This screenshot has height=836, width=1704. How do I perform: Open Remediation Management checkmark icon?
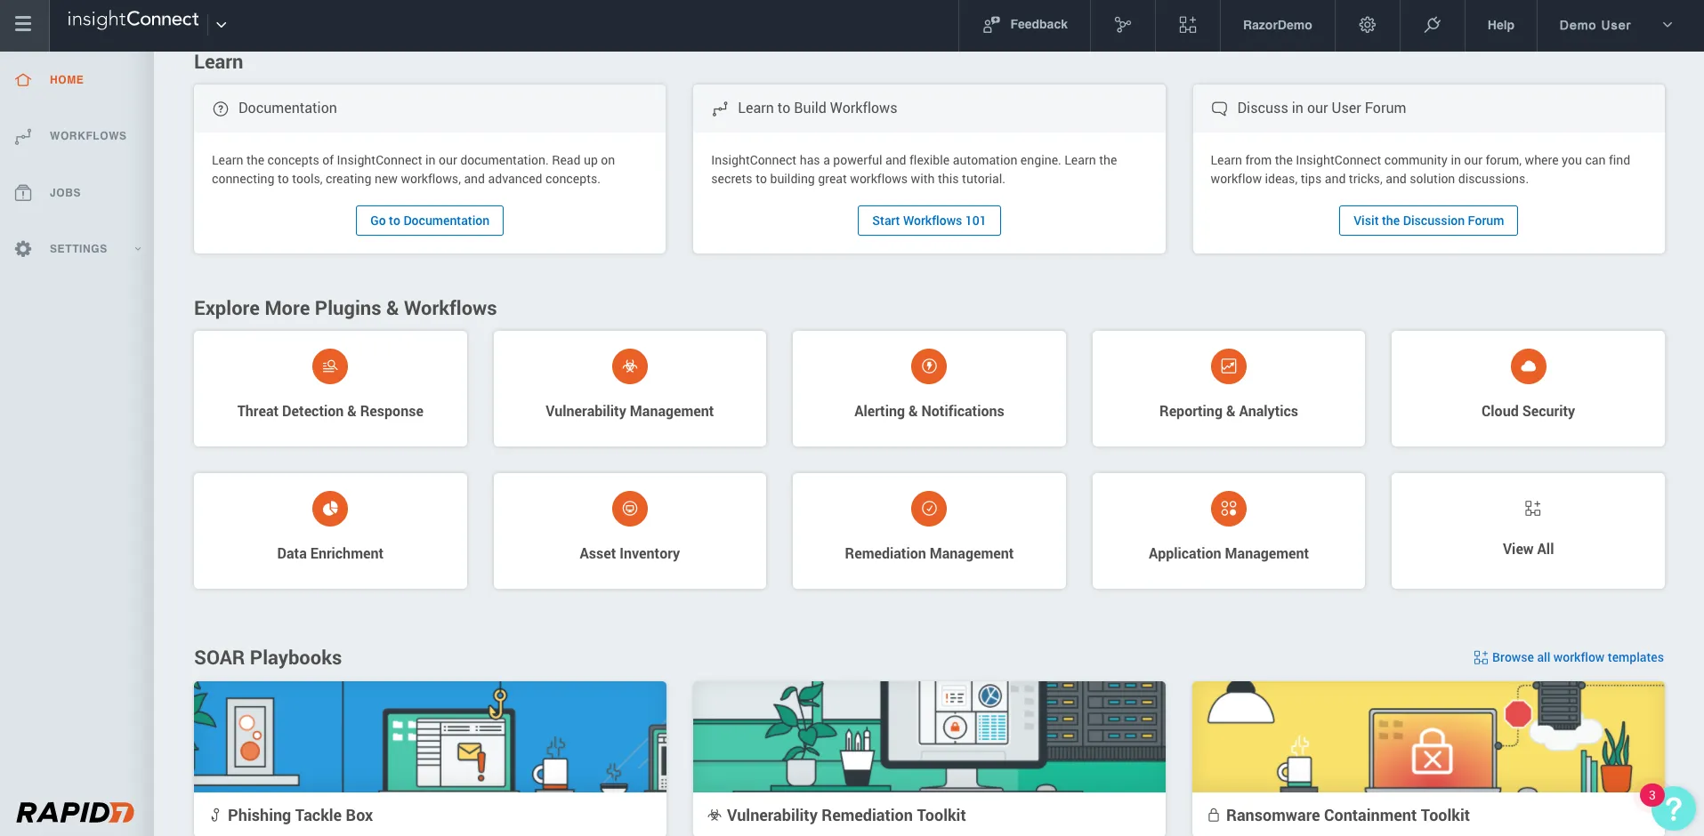coord(929,509)
